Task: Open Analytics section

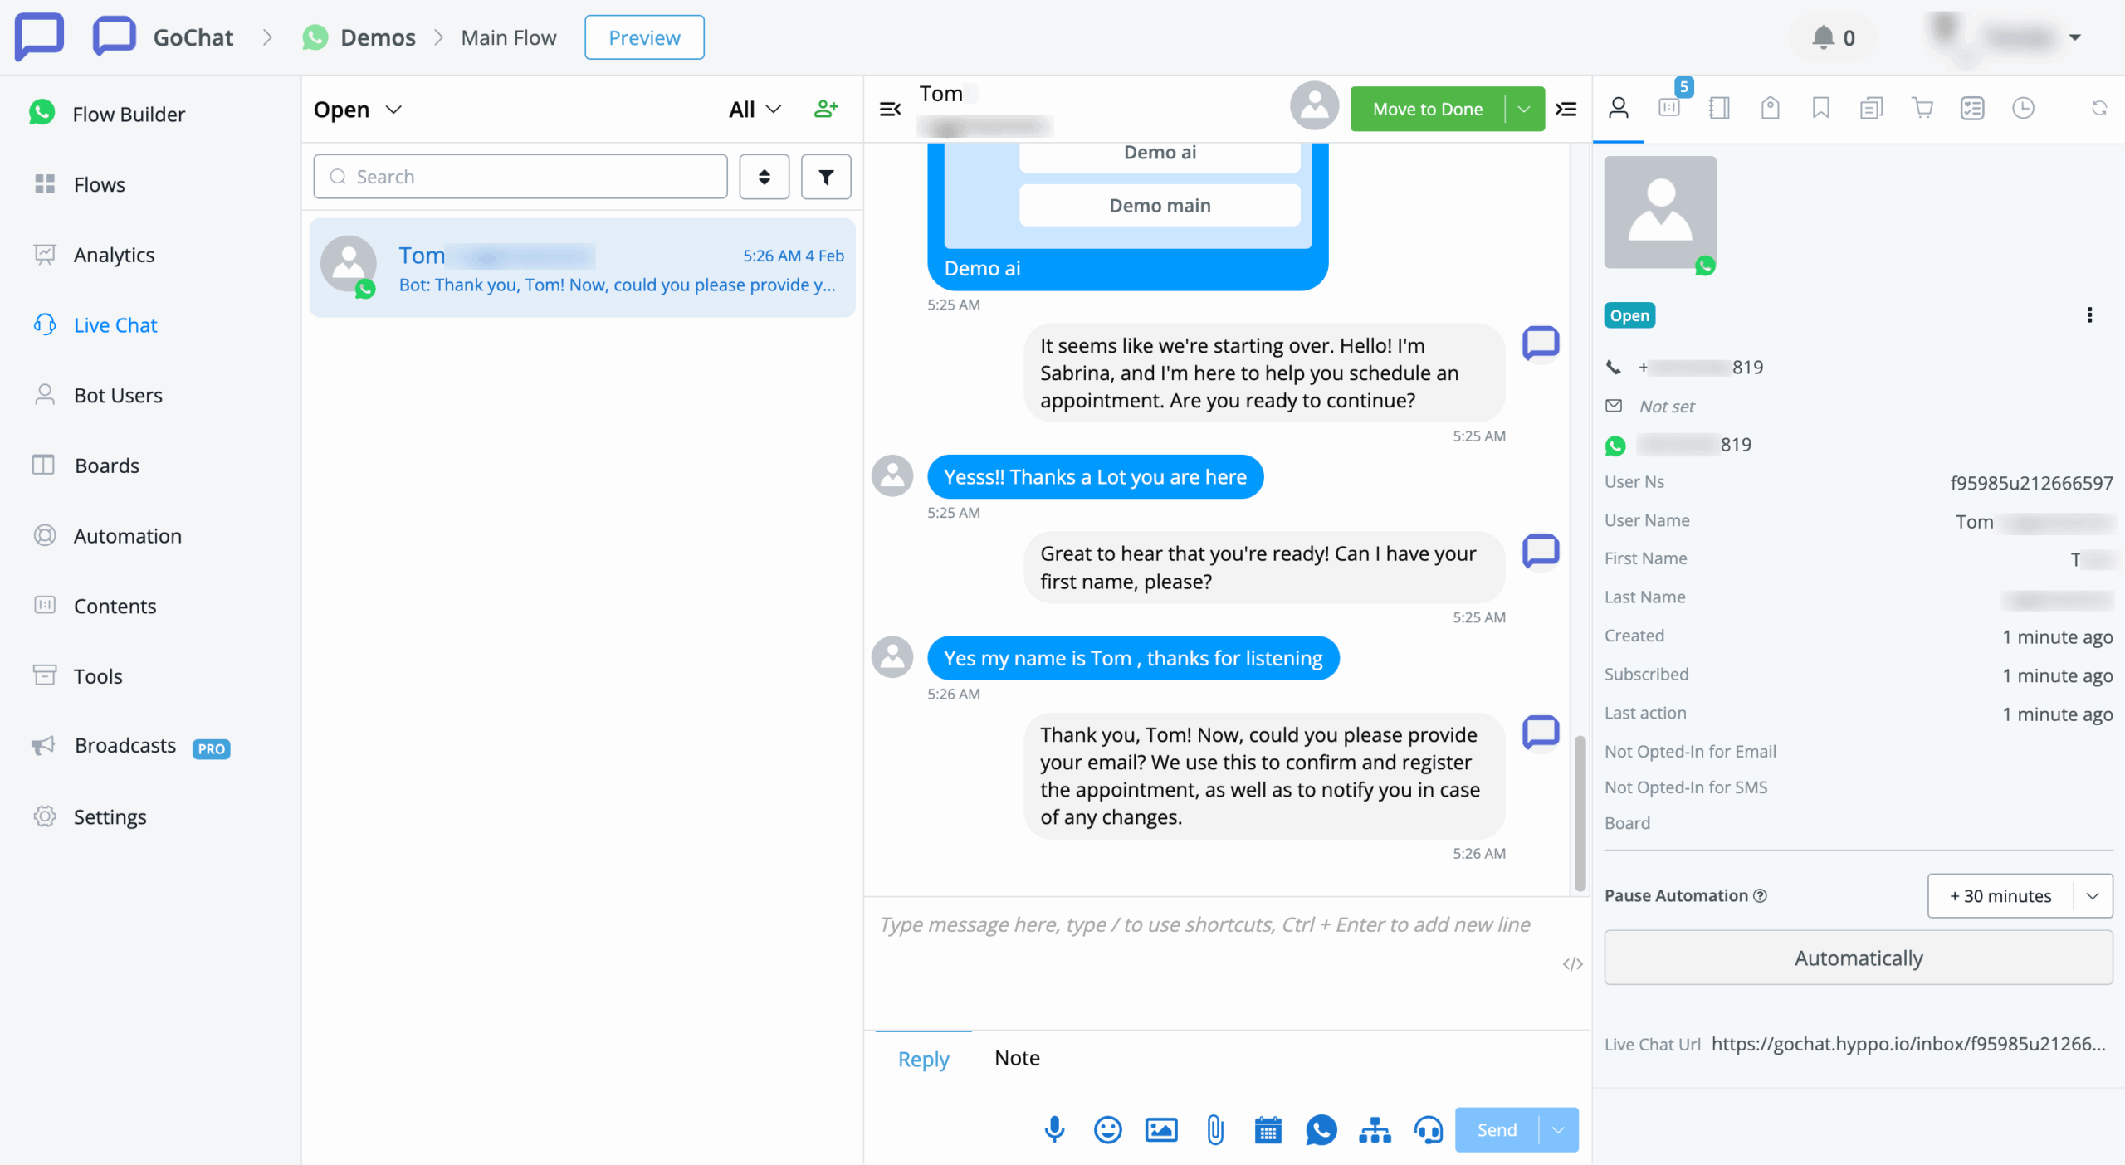Action: 94,255
